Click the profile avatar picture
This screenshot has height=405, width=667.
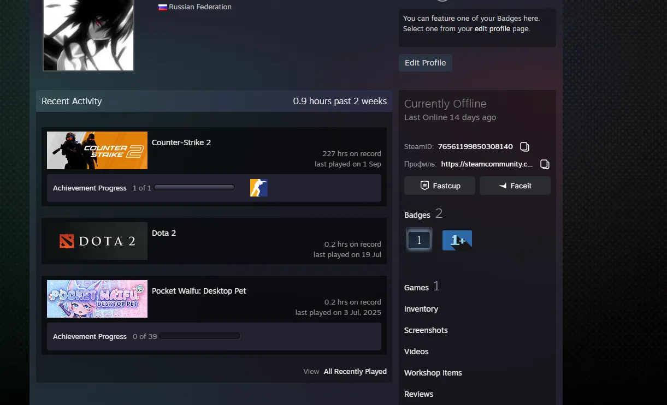click(88, 35)
